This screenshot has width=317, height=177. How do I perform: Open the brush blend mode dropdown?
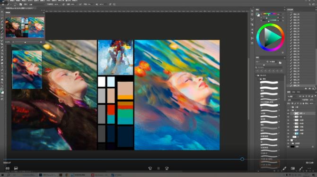point(36,4)
